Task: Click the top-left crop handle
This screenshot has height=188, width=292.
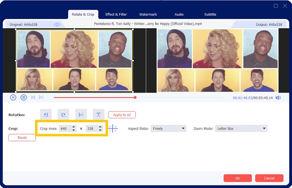Action: pos(16,30)
